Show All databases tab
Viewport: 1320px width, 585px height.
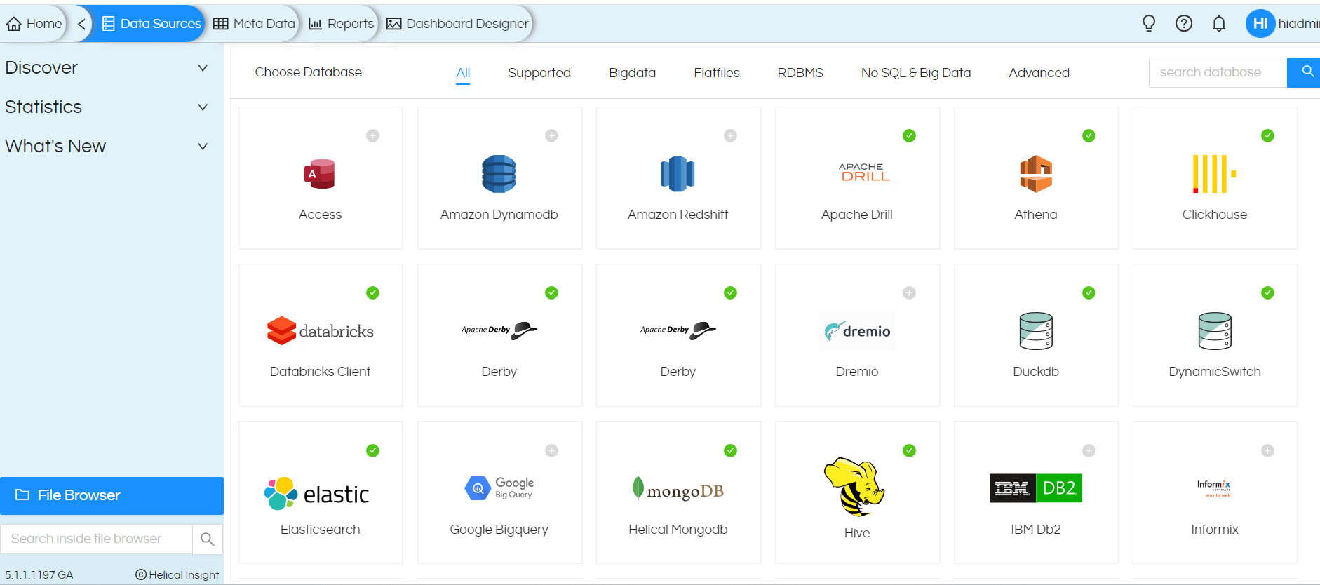(463, 73)
